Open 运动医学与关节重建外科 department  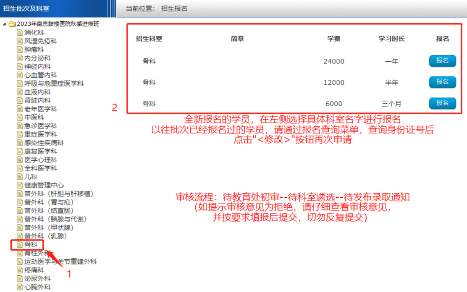coord(61,262)
